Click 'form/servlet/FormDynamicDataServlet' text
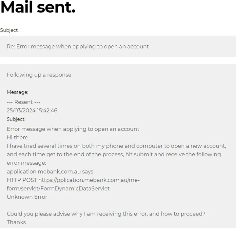Image resolution: width=236 pixels, height=228 pixels. point(58,189)
